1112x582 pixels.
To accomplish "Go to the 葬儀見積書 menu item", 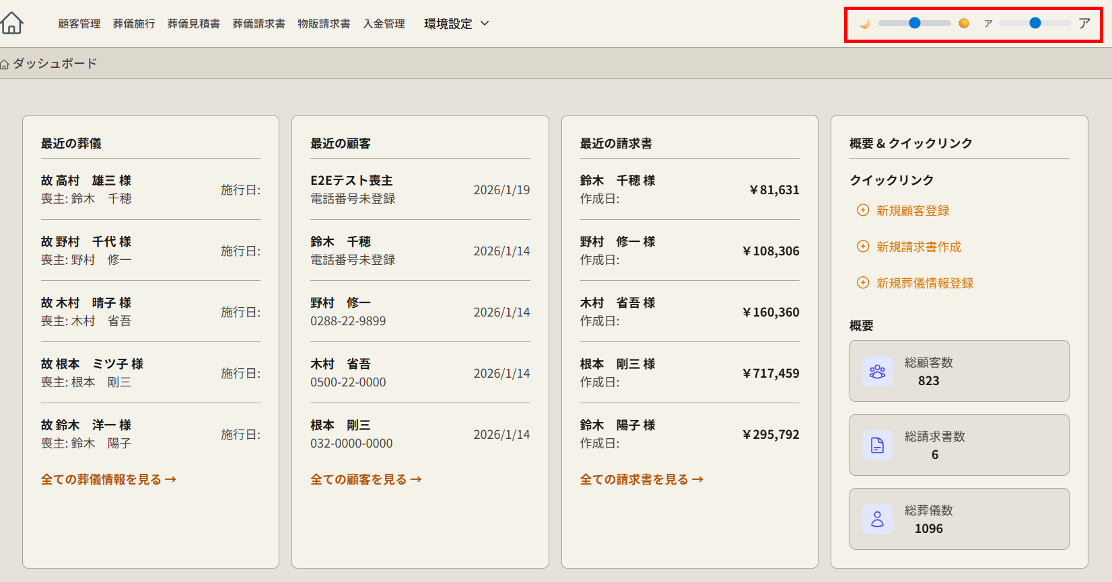I will (194, 24).
